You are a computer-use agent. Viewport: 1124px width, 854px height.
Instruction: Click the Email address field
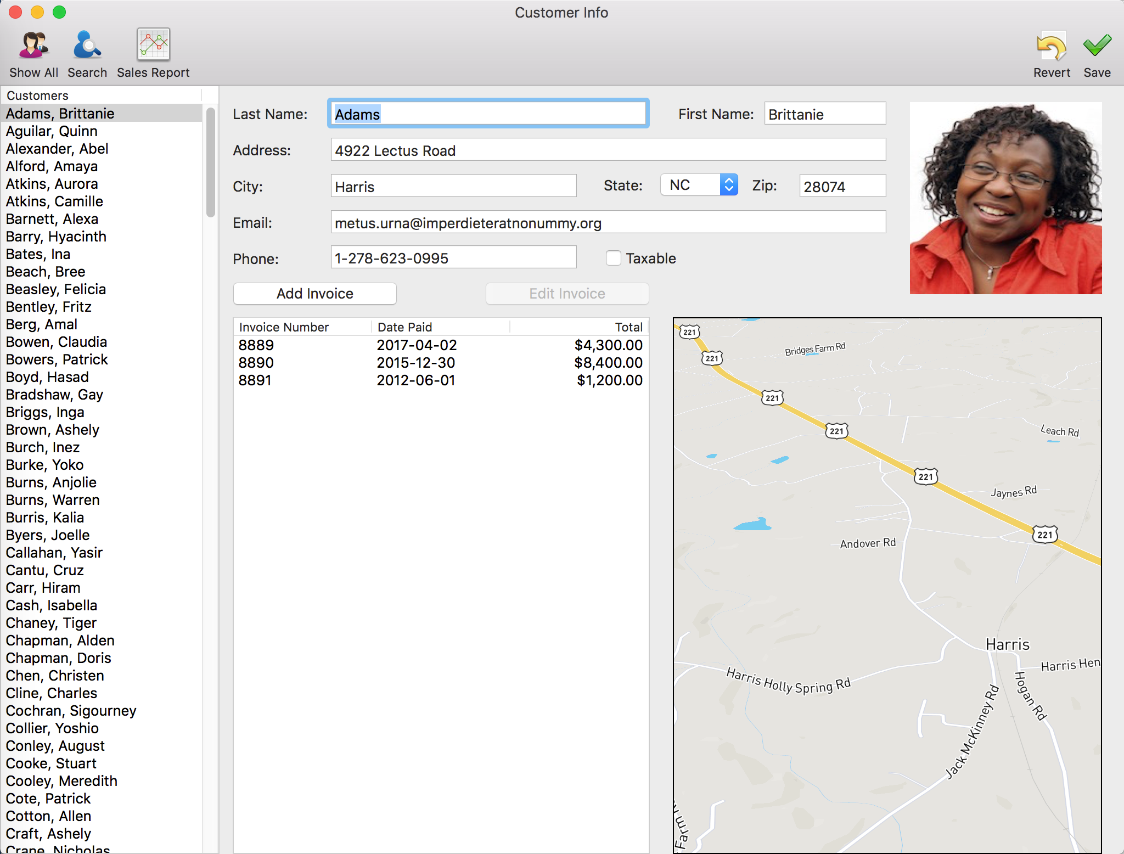point(608,223)
